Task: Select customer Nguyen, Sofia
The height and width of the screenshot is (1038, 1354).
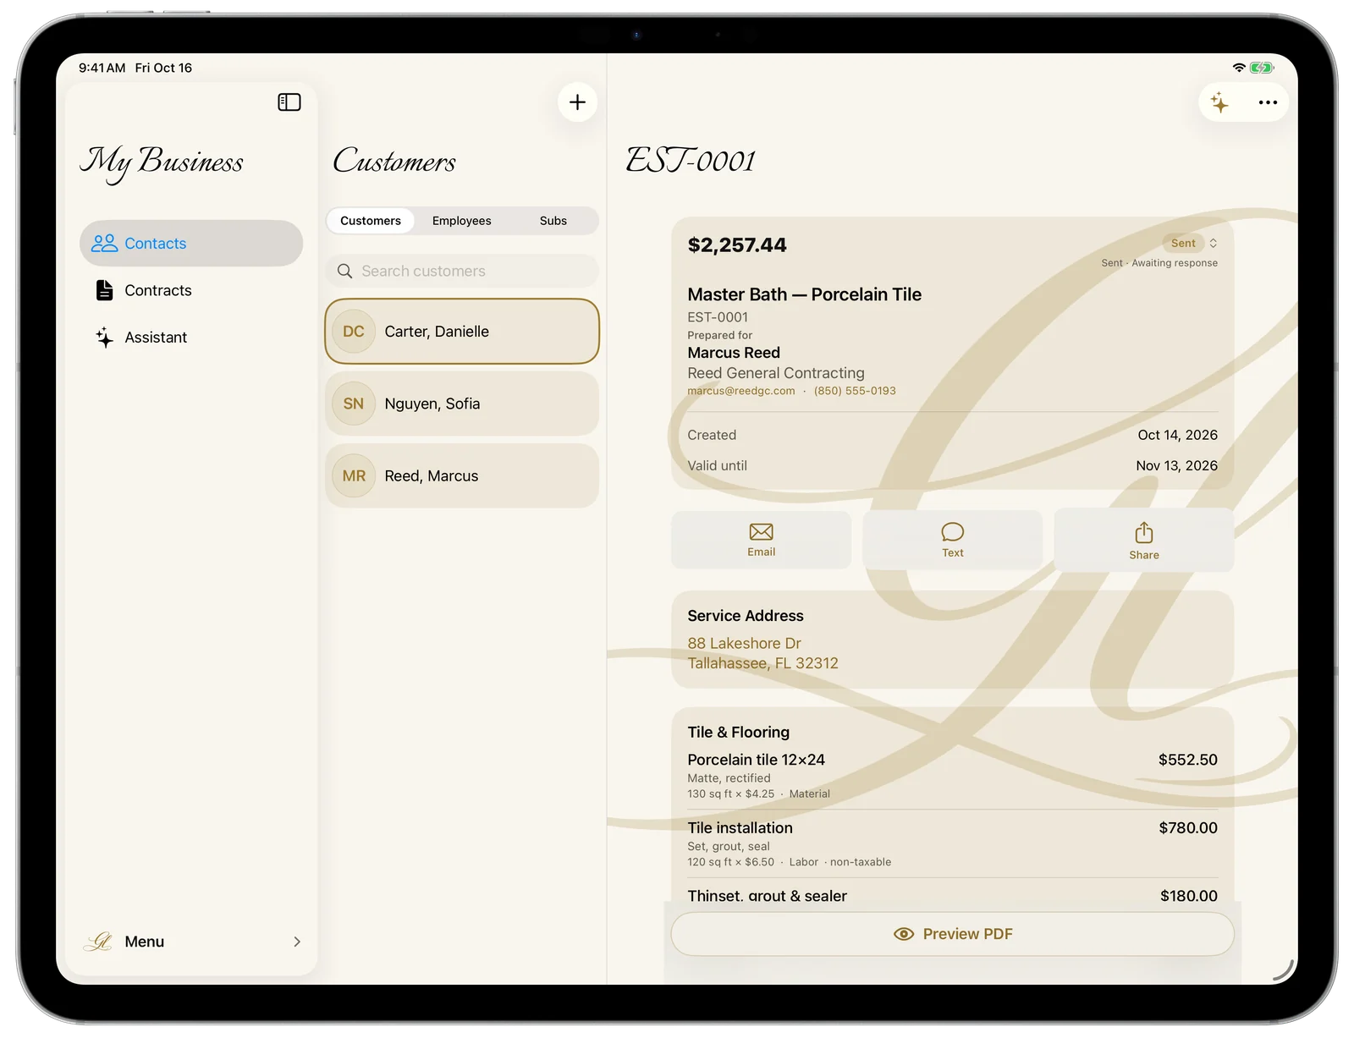Action: tap(462, 404)
